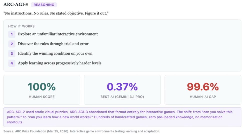
Task: Select "Discover the rules through trial and error"
Action: click(53, 44)
